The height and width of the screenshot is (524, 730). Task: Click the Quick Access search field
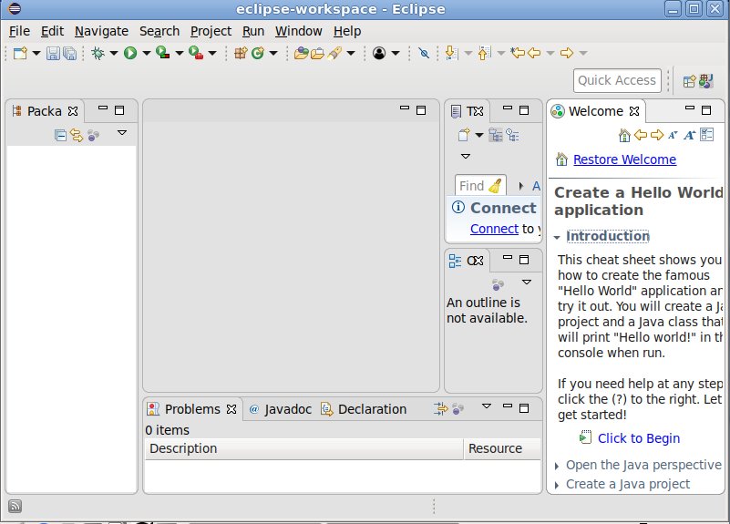[617, 80]
